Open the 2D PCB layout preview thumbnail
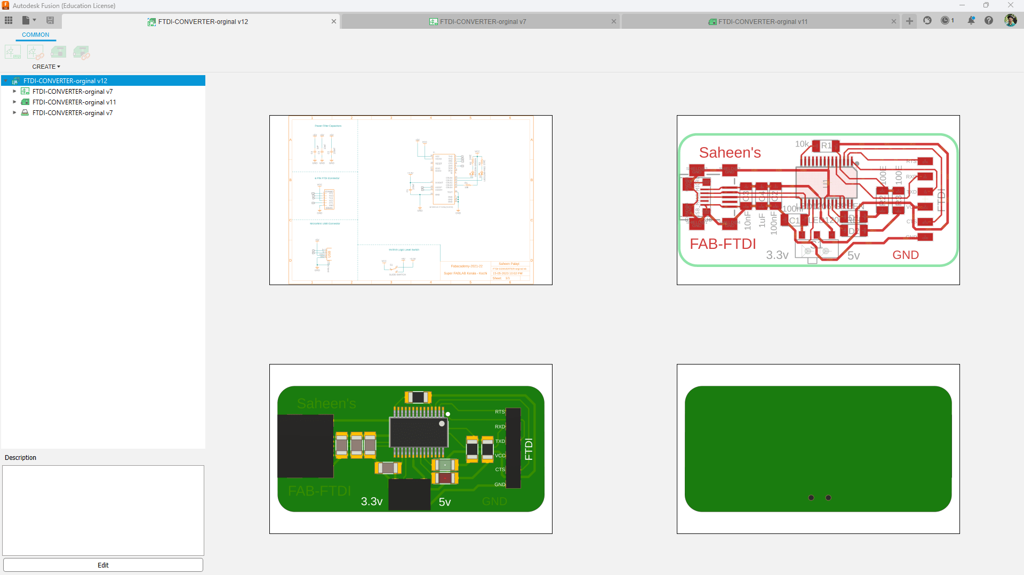The height and width of the screenshot is (575, 1024). (x=818, y=200)
